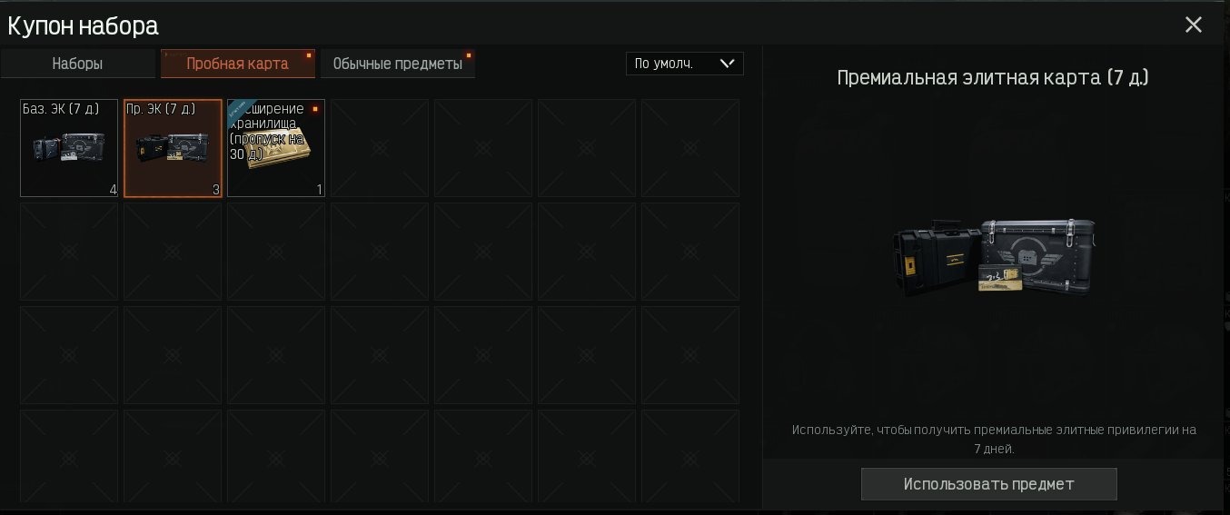Viewport: 1230px width, 515px height.
Task: Click the orange dot on Пробная карта tab
Action: (309, 55)
